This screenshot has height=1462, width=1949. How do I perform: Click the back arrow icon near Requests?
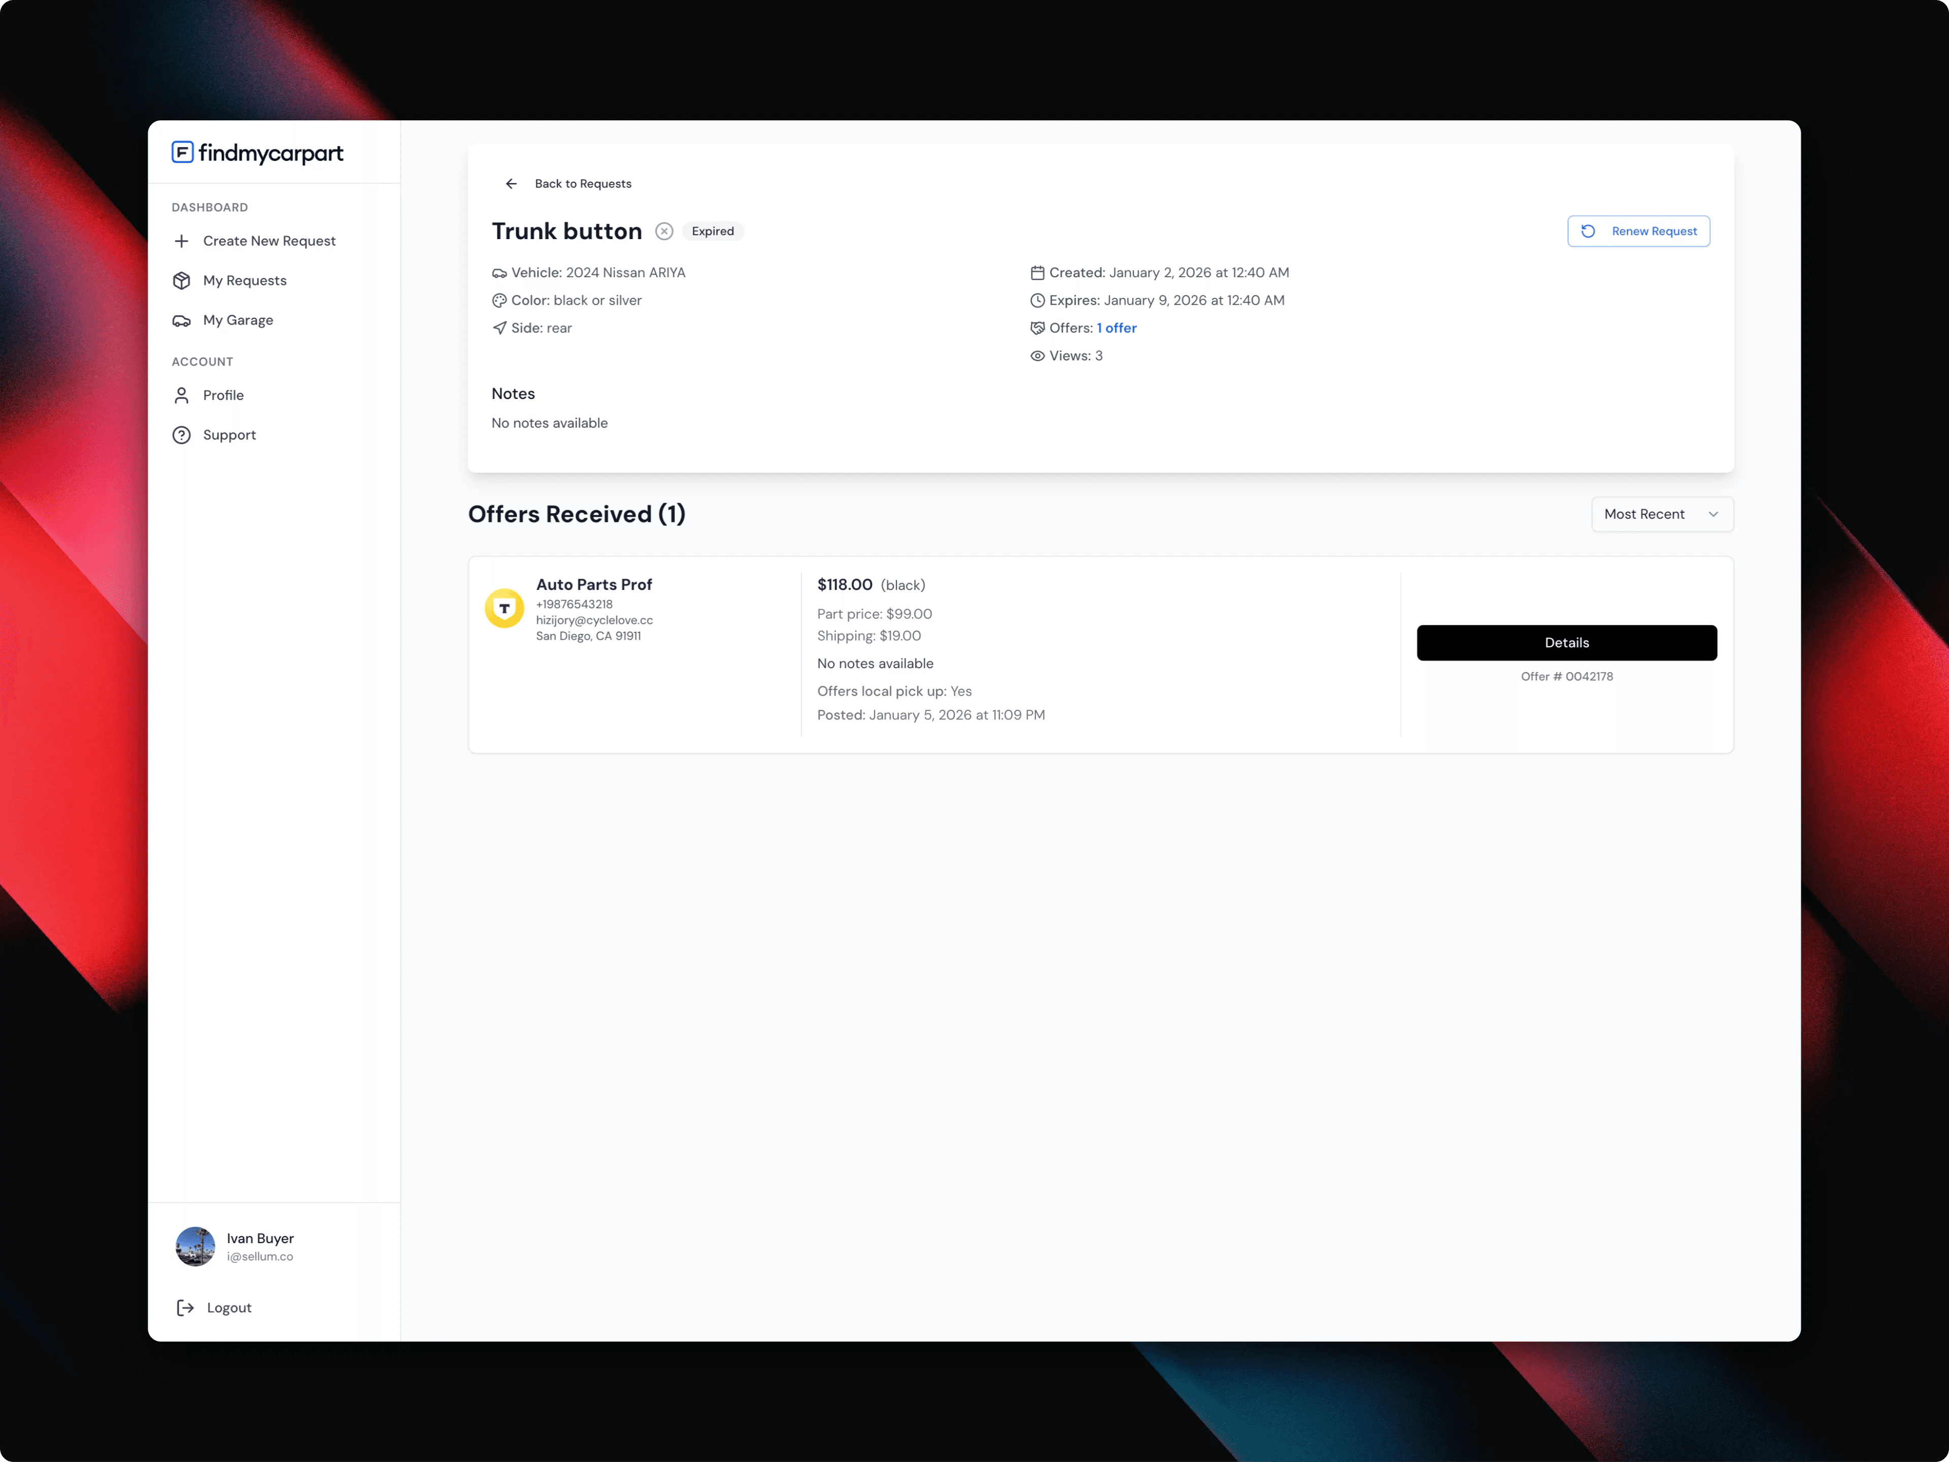pyautogui.click(x=511, y=183)
